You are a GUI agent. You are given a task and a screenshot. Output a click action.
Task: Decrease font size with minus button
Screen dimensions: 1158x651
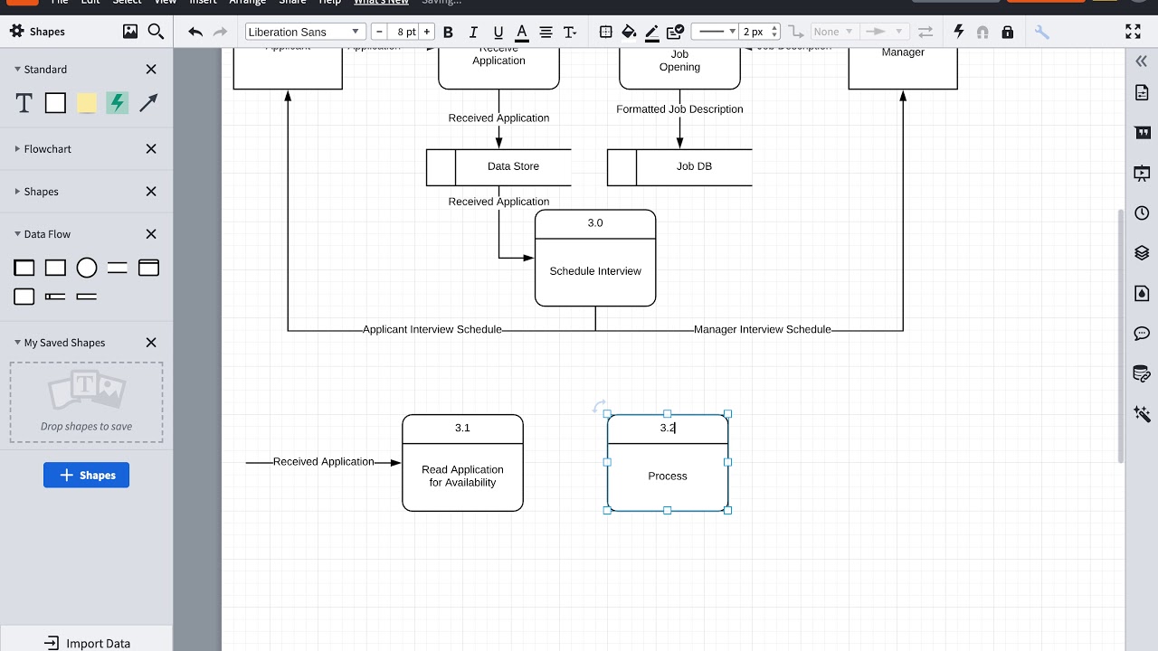click(x=379, y=32)
